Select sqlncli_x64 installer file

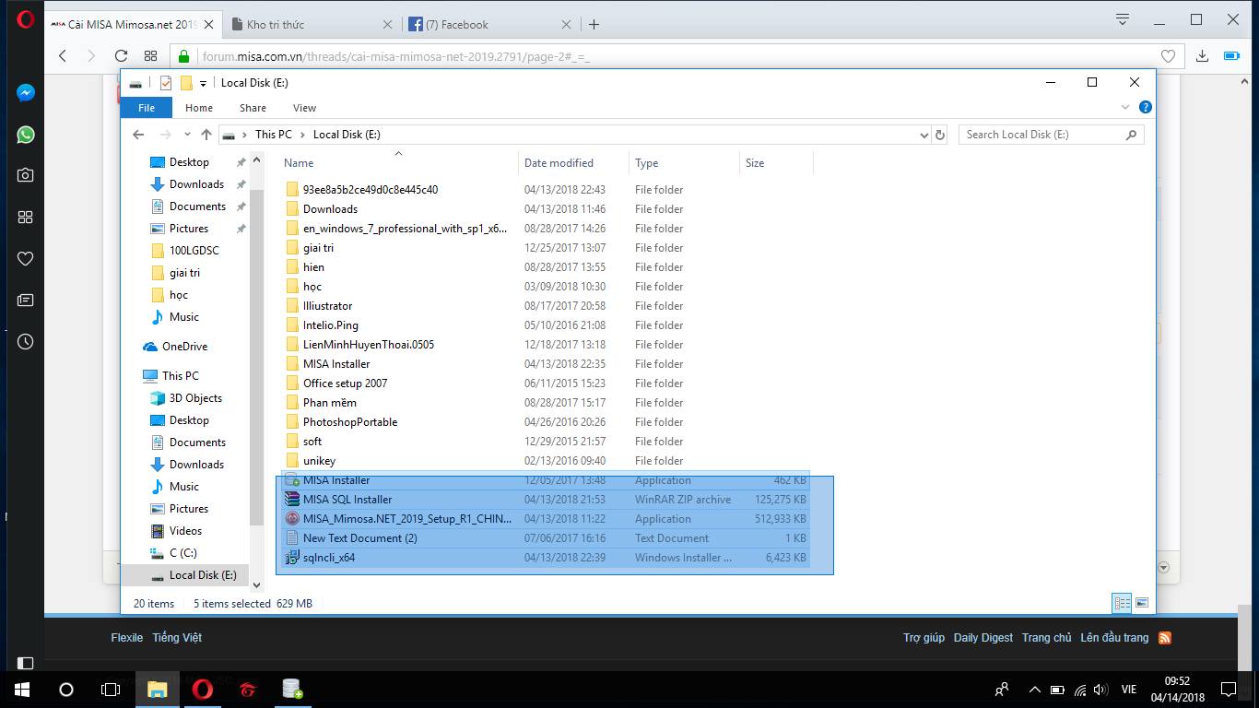point(544,558)
